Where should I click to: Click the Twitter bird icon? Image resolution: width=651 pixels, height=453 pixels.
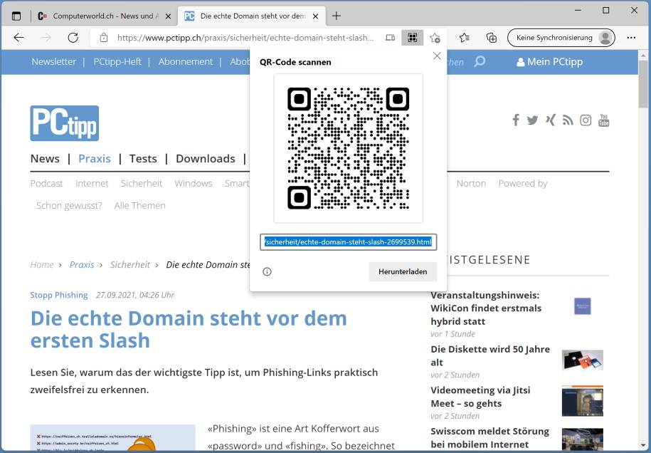coord(533,120)
